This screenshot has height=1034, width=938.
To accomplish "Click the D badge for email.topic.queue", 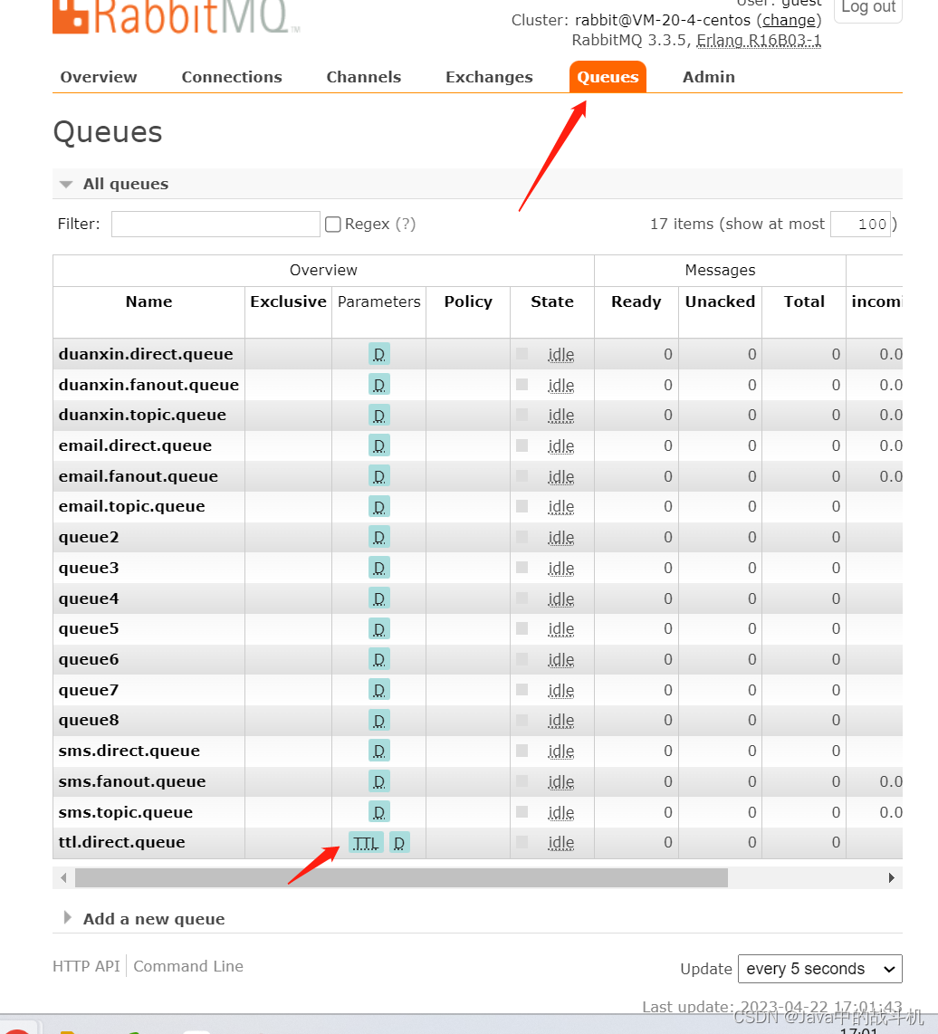I will (379, 506).
